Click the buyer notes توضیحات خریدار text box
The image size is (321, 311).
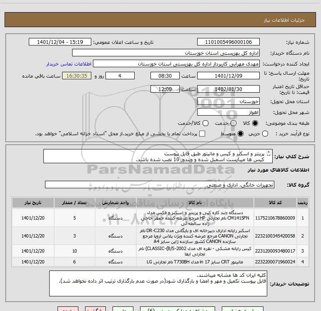coord(158,283)
